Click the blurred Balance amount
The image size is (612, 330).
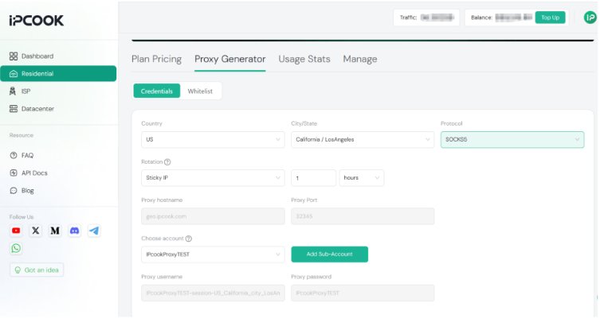513,17
